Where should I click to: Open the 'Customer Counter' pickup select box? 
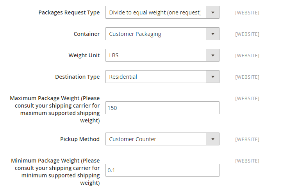point(162,139)
